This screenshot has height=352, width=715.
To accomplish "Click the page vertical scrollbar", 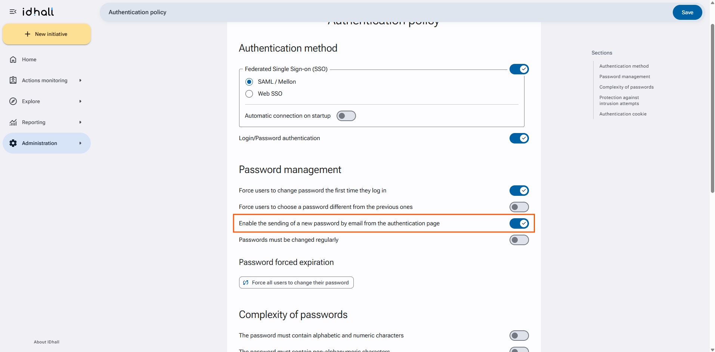I will pos(712,108).
